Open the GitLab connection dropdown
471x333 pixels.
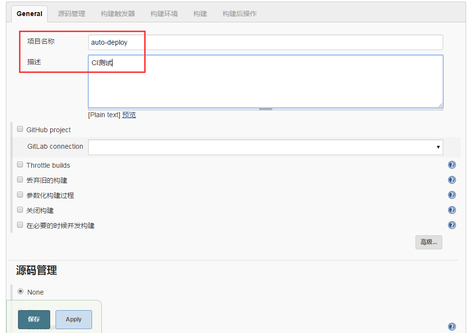click(x=265, y=147)
